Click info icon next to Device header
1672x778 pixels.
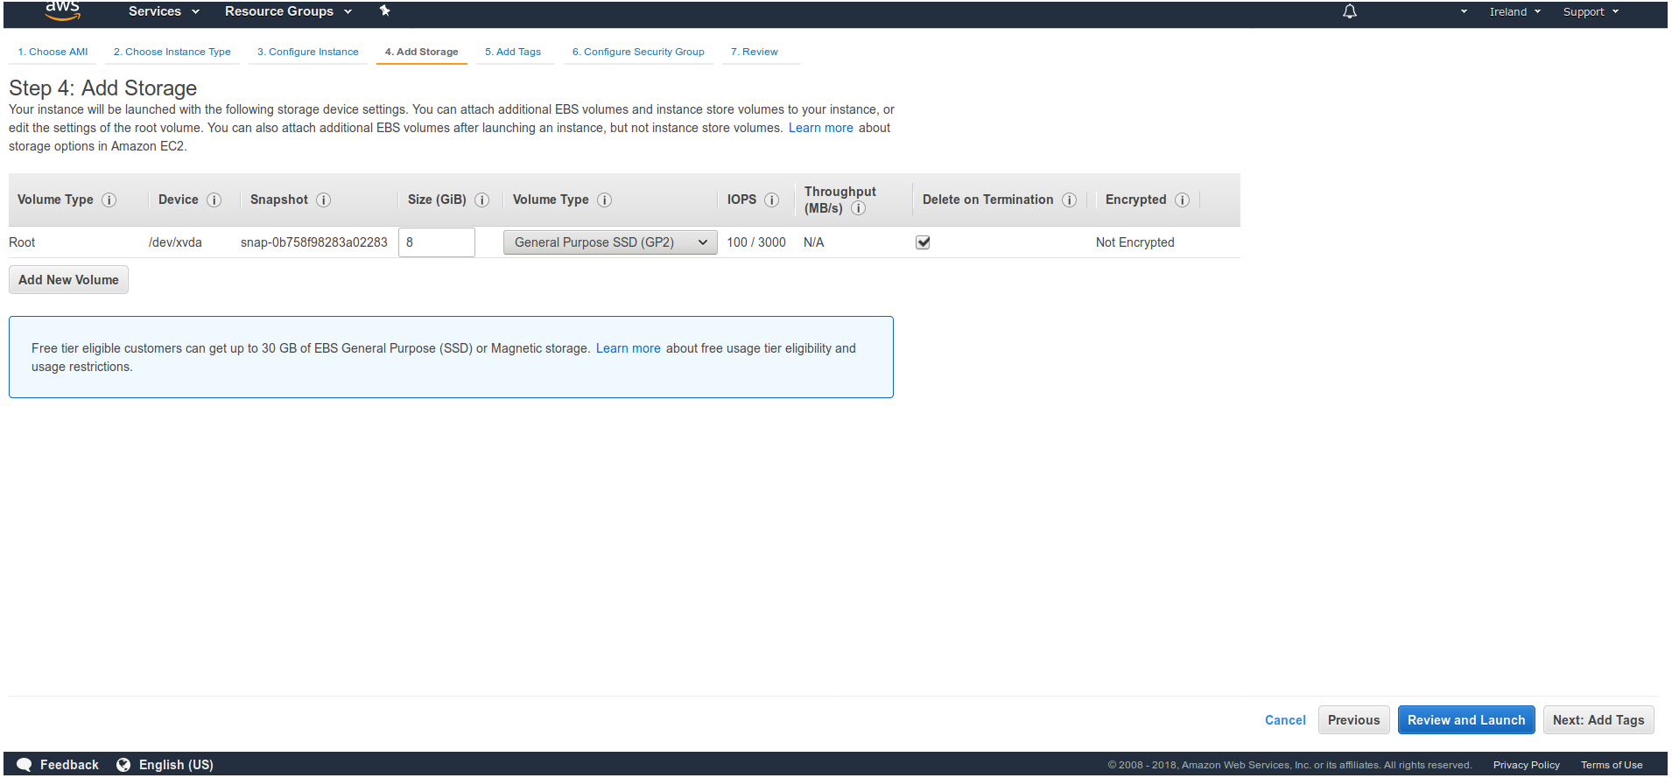coord(214,200)
